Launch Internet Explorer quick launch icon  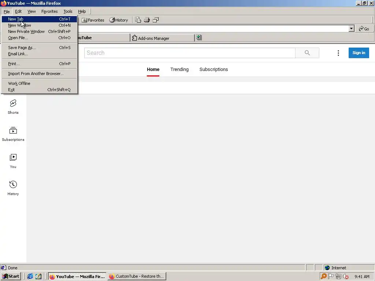[x=30, y=277]
